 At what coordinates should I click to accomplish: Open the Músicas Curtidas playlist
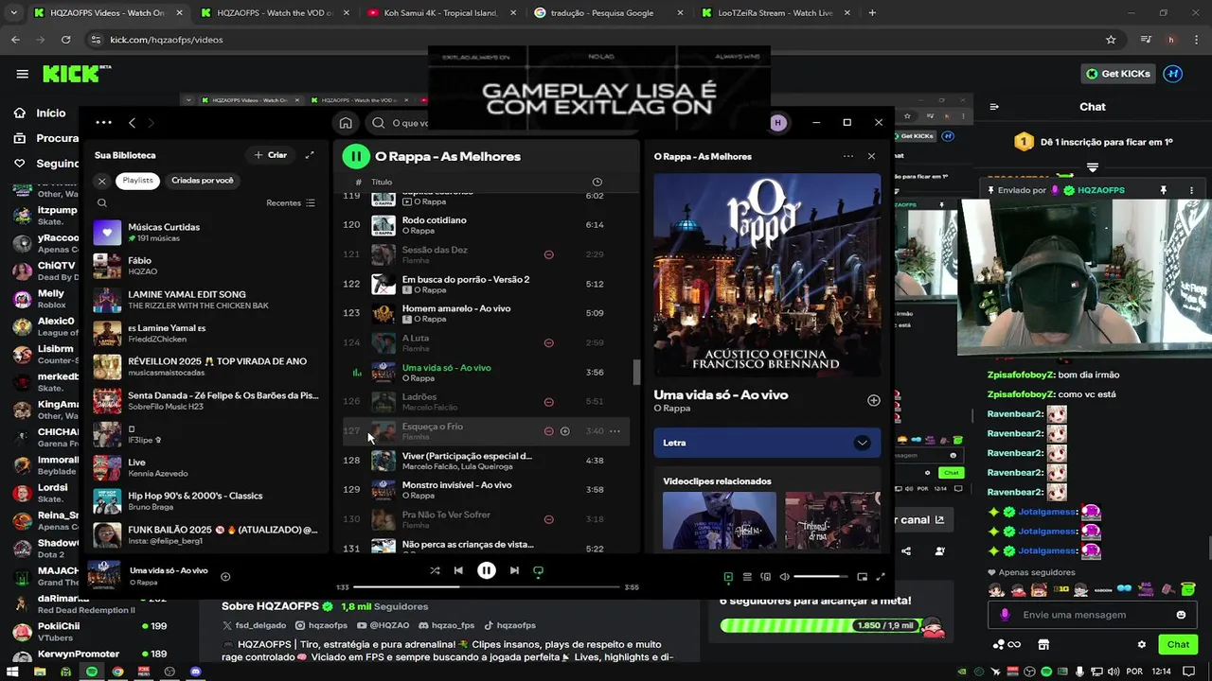tap(206, 233)
